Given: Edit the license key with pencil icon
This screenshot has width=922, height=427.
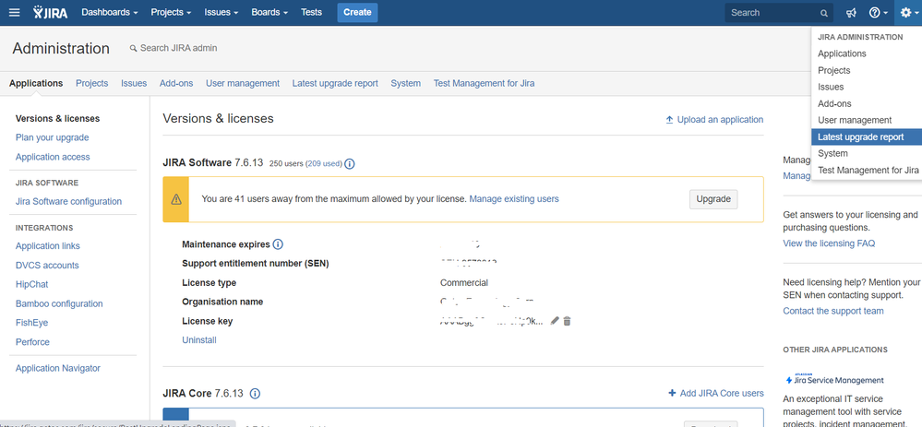Looking at the screenshot, I should (x=554, y=321).
